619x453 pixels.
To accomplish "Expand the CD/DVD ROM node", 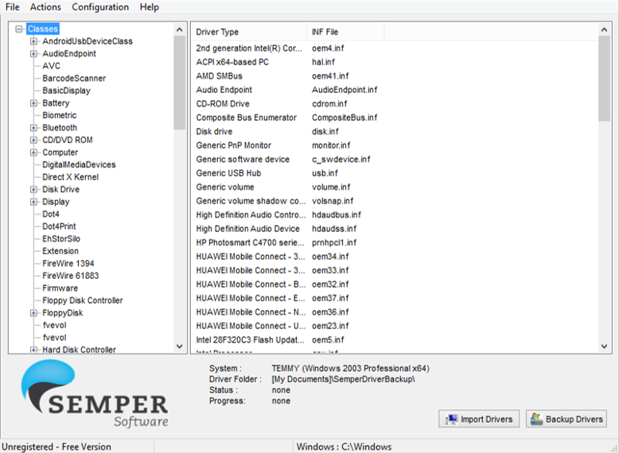I will tap(34, 140).
